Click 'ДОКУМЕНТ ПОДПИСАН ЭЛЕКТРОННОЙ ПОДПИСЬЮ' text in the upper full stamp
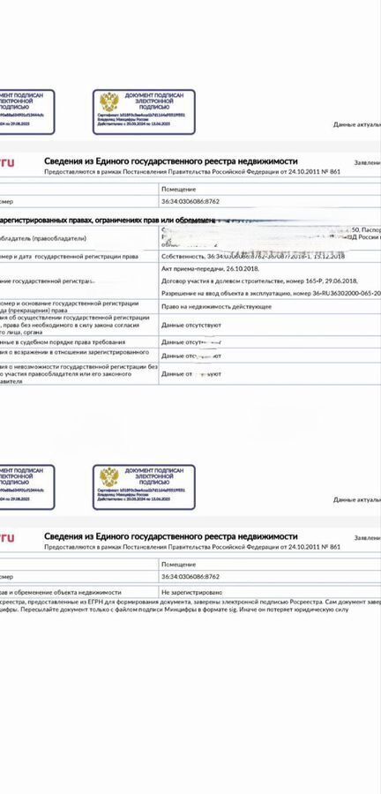The width and height of the screenshot is (381, 794). pos(153,101)
